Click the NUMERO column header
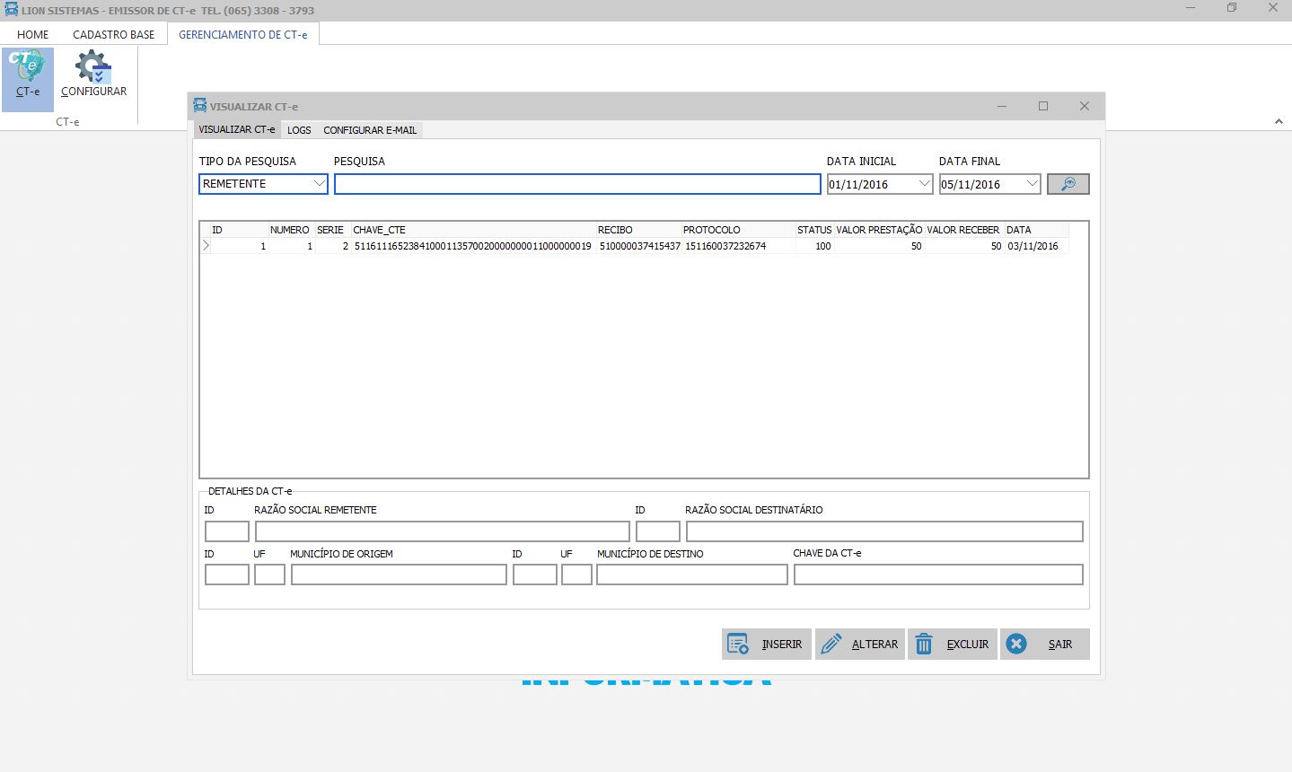Image resolution: width=1292 pixels, height=772 pixels. (291, 230)
